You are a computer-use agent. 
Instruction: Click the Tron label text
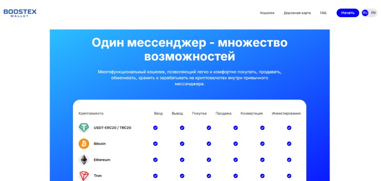(98, 176)
